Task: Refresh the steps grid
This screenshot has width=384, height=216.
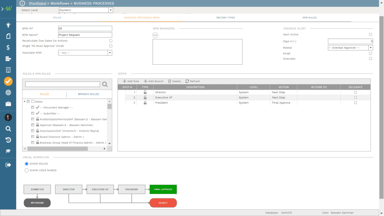Action: [x=192, y=81]
